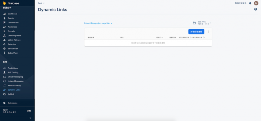This screenshot has height=121, width=261.
Task: Click the In-App Messaging icon
Action: (x=5, y=81)
